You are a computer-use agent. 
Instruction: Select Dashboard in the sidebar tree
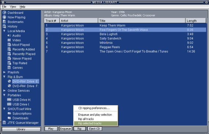(15, 13)
